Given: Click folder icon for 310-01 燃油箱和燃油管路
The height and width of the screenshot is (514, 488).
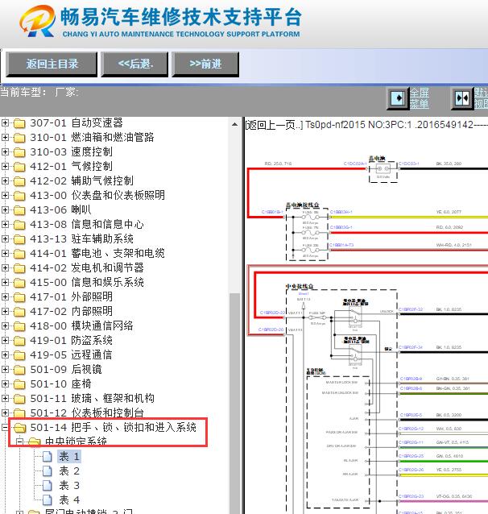Looking at the screenshot, I should click(19, 138).
